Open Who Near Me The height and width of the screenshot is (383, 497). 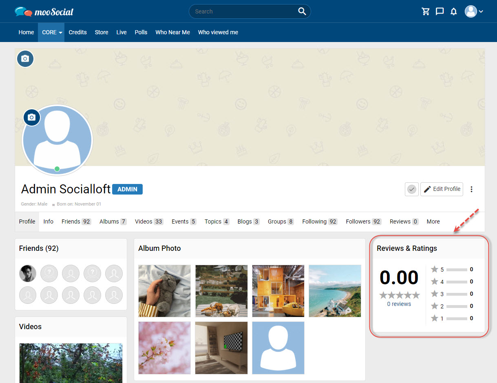point(172,32)
